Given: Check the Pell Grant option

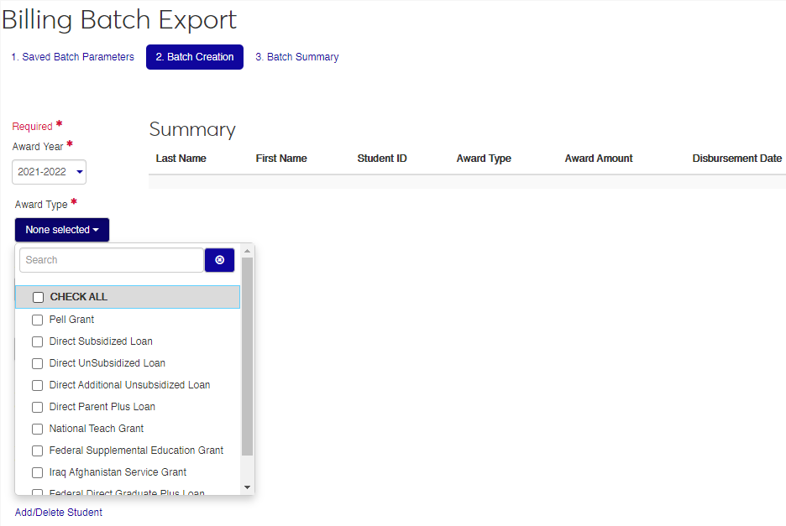Looking at the screenshot, I should pos(37,320).
